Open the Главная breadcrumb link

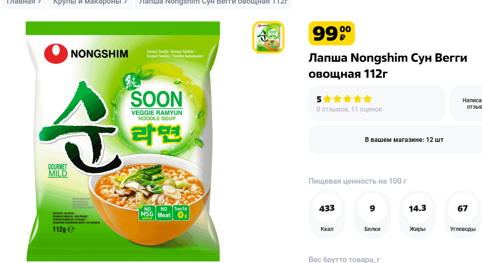click(24, 2)
